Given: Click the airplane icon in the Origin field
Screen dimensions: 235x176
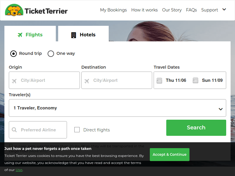Looking at the screenshot, I should coord(14,80).
